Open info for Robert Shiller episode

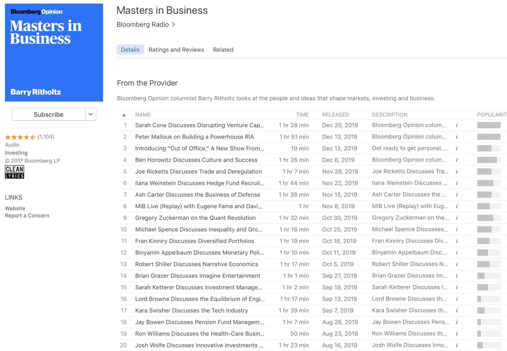point(457,264)
